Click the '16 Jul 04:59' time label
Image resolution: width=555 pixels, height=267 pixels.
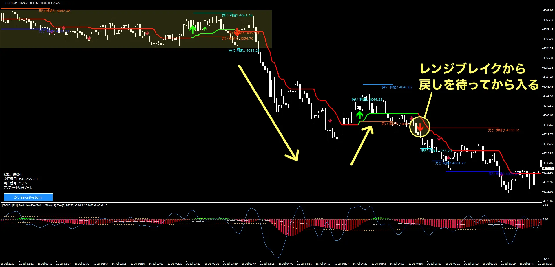416,264
